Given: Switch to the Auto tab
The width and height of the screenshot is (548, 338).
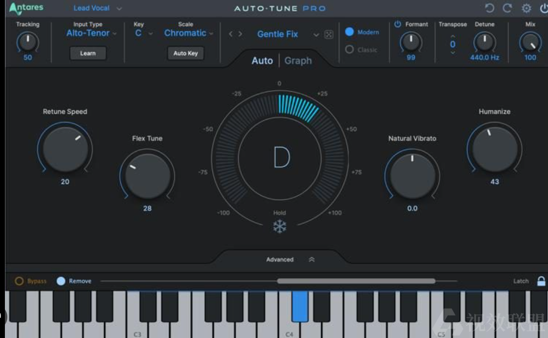Looking at the screenshot, I should coord(262,60).
